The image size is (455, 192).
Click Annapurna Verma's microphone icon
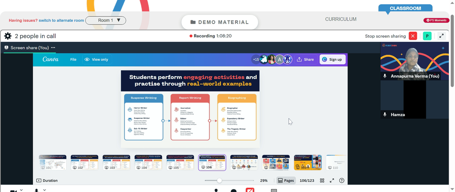point(385,76)
